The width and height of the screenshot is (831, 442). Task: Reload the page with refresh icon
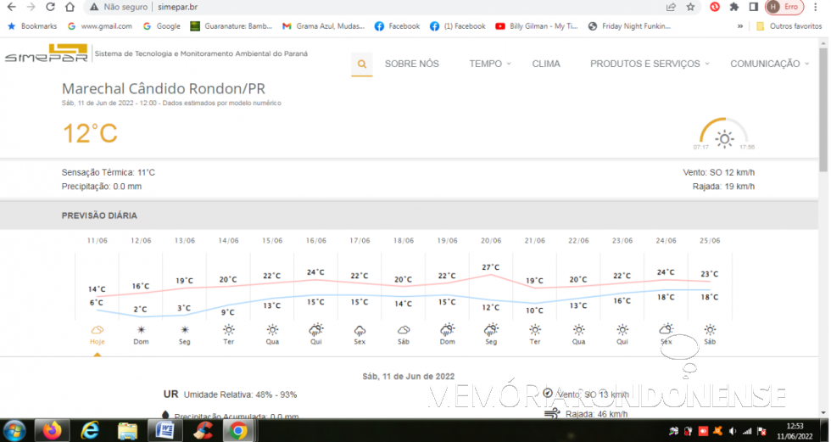click(x=50, y=7)
